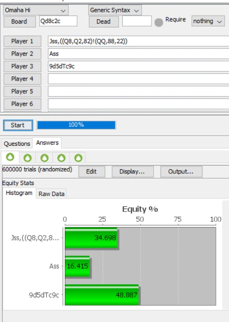
Task: Click the Dead cards button
Action: click(x=103, y=21)
